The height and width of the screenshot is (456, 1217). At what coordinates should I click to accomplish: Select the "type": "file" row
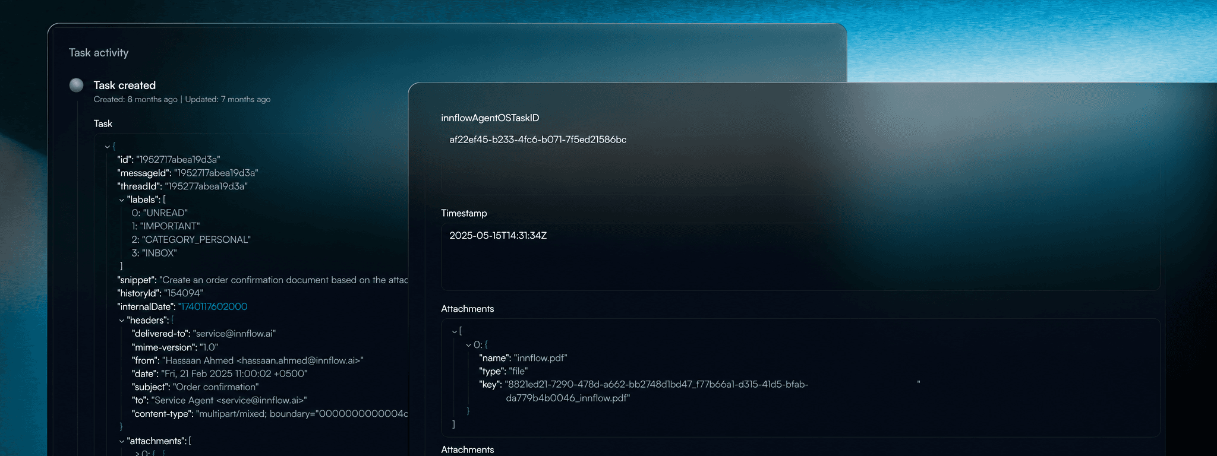pyautogui.click(x=503, y=371)
